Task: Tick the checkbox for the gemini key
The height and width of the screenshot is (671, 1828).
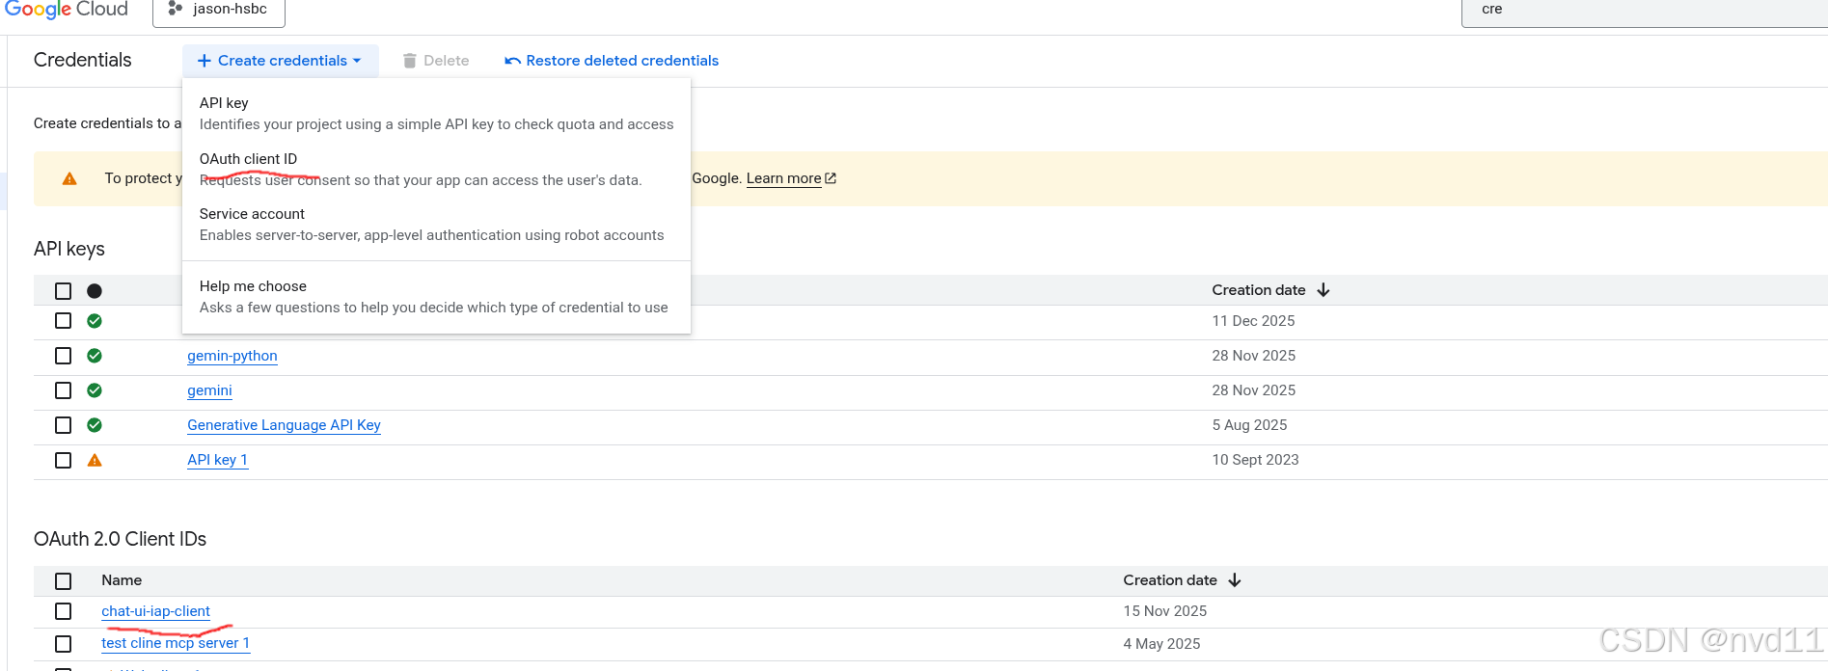Action: point(64,390)
